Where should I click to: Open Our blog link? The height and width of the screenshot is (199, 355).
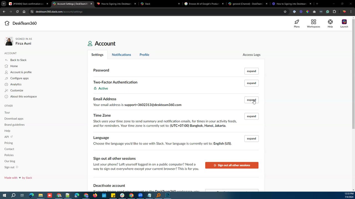10,161
